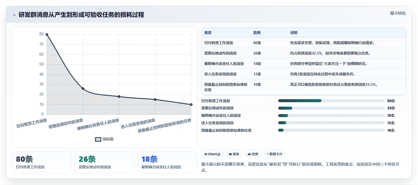
Task: Click the 进入任务系统的消息 progress bar
Action: pos(331,123)
